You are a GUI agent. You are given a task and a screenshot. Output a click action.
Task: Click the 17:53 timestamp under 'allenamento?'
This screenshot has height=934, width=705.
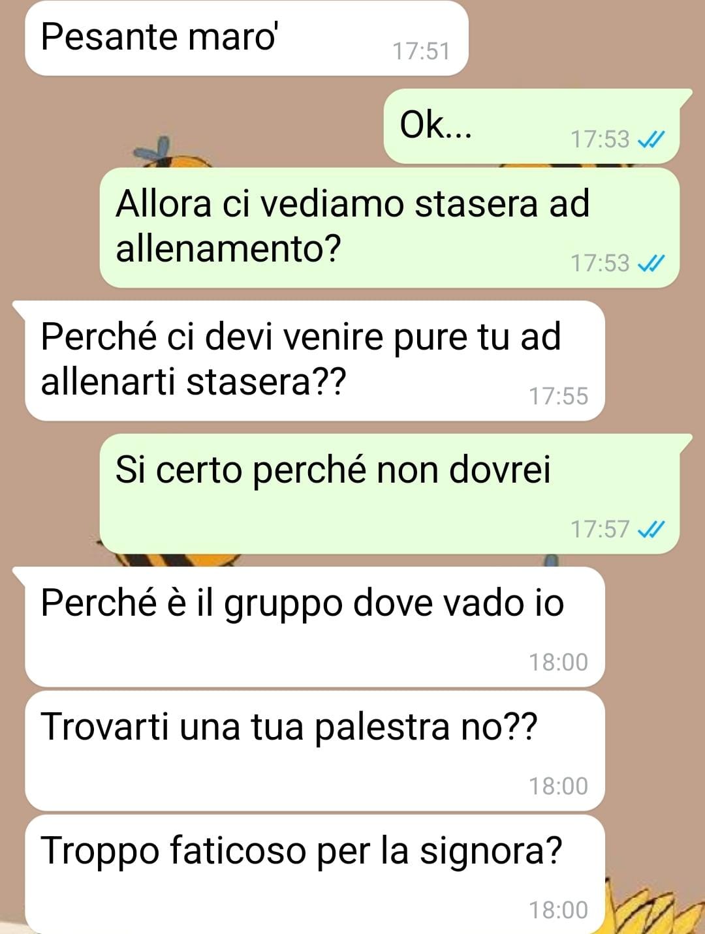click(x=600, y=263)
